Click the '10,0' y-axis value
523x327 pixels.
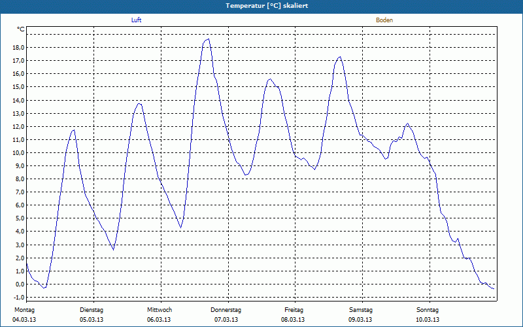(x=18, y=152)
